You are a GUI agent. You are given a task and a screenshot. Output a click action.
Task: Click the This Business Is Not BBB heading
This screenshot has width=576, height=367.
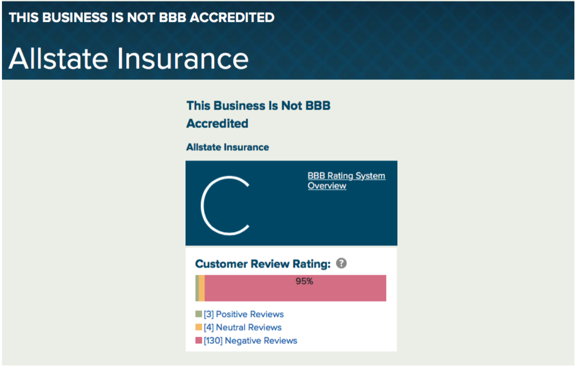point(258,106)
